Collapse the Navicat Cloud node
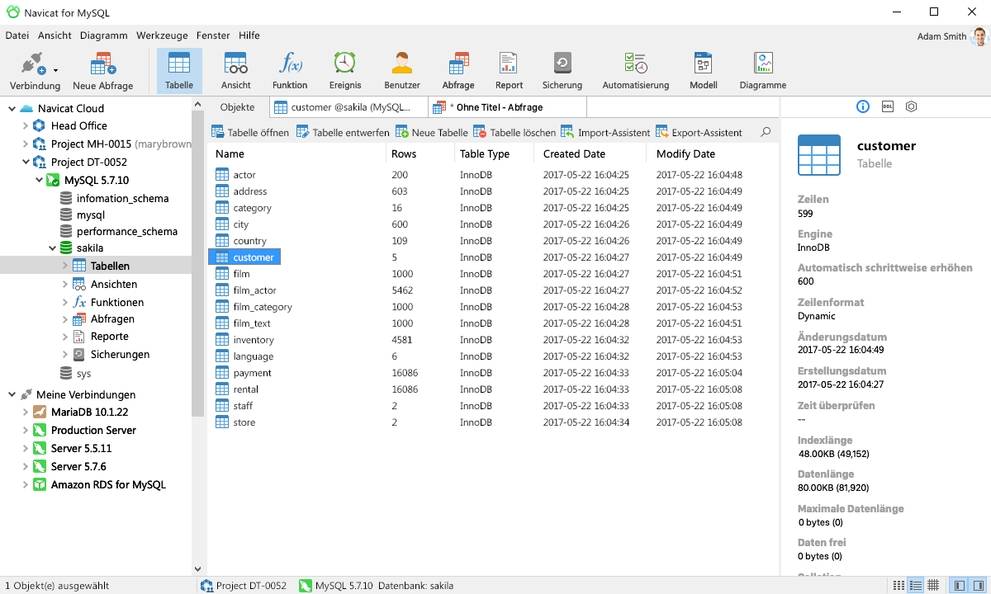This screenshot has width=991, height=594. [12, 108]
